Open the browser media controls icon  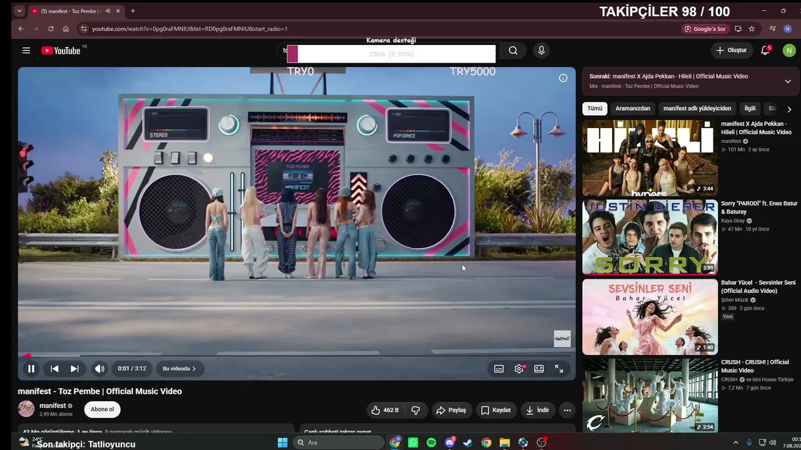click(773, 29)
